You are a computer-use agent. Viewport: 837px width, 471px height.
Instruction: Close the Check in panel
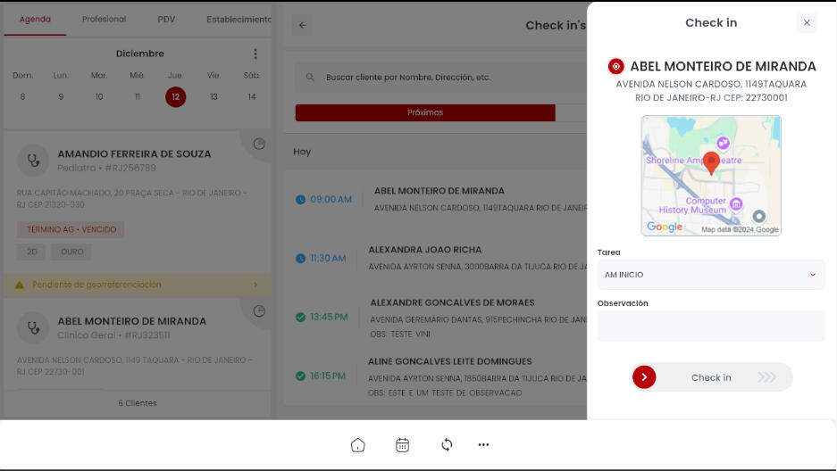pyautogui.click(x=807, y=22)
